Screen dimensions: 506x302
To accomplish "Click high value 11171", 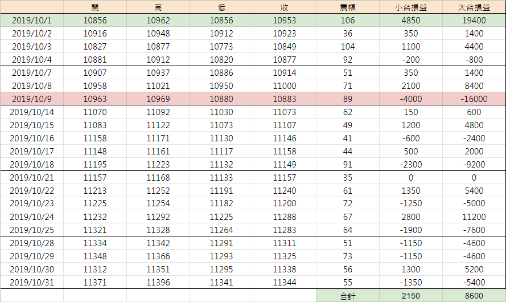I will pos(158,138).
